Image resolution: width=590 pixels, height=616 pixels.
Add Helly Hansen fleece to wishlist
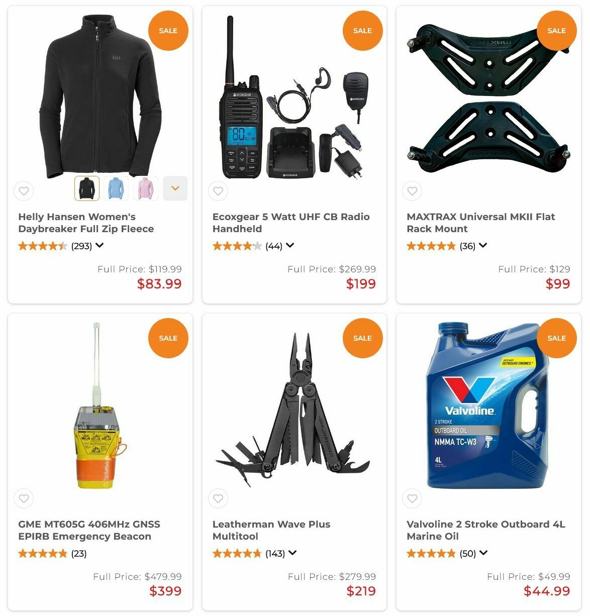(x=24, y=191)
